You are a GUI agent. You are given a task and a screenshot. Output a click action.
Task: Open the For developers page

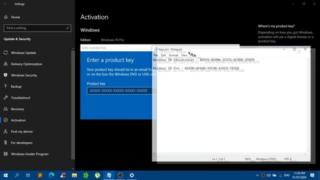click(x=21, y=142)
